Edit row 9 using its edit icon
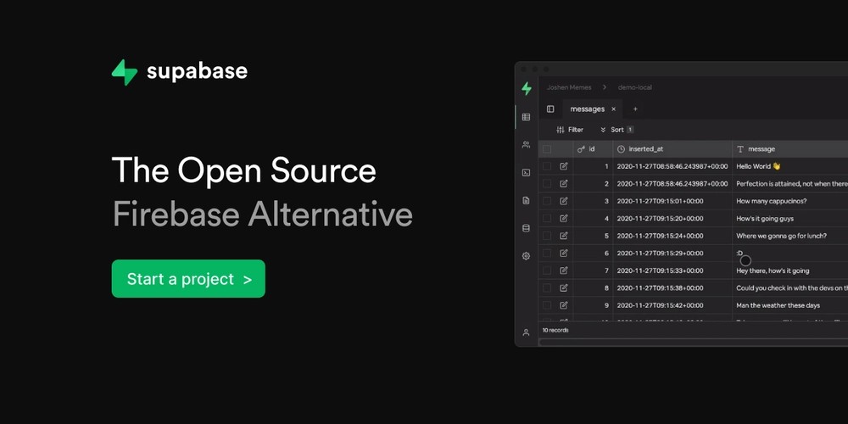 [564, 305]
